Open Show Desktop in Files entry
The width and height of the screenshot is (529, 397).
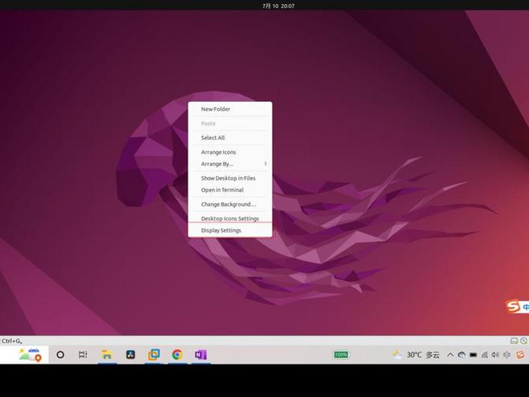(x=230, y=178)
